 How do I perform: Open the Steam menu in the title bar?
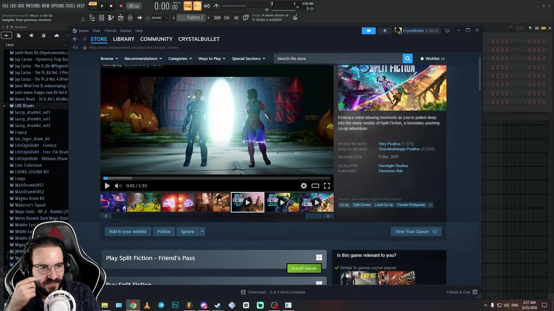pos(83,31)
